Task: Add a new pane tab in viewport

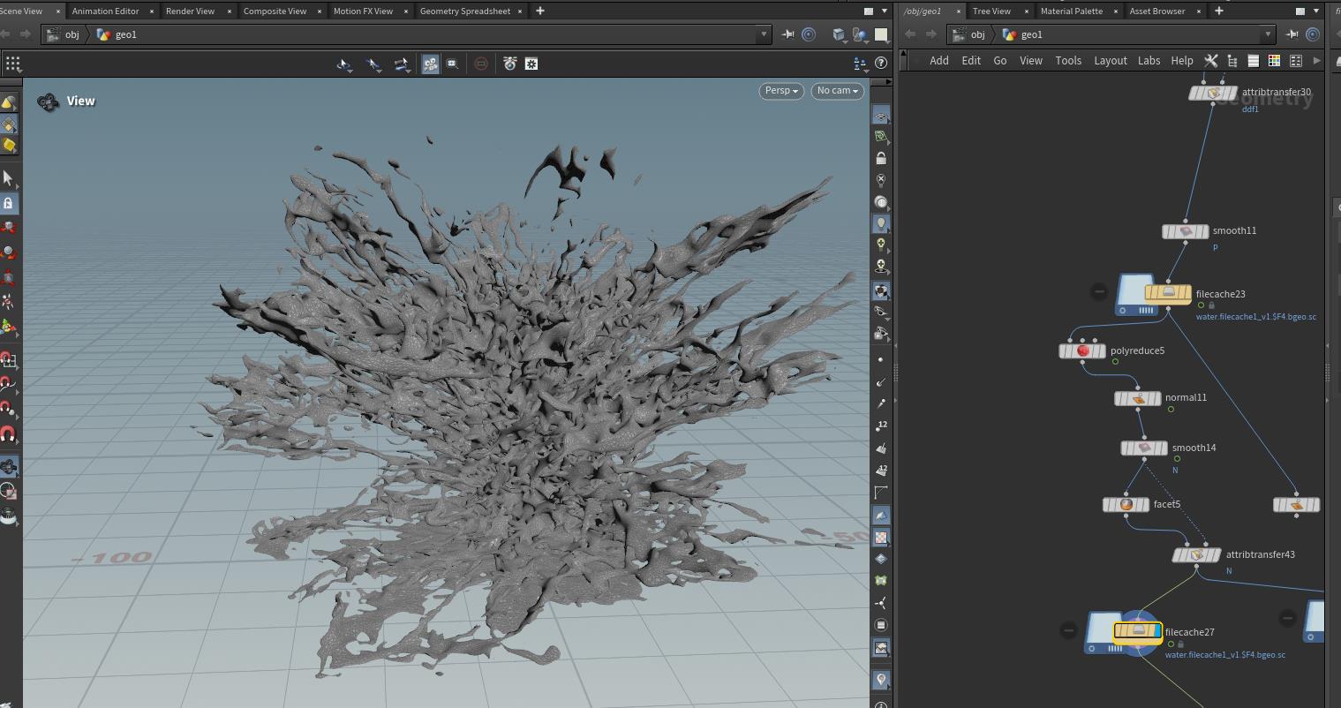Action: coord(540,11)
